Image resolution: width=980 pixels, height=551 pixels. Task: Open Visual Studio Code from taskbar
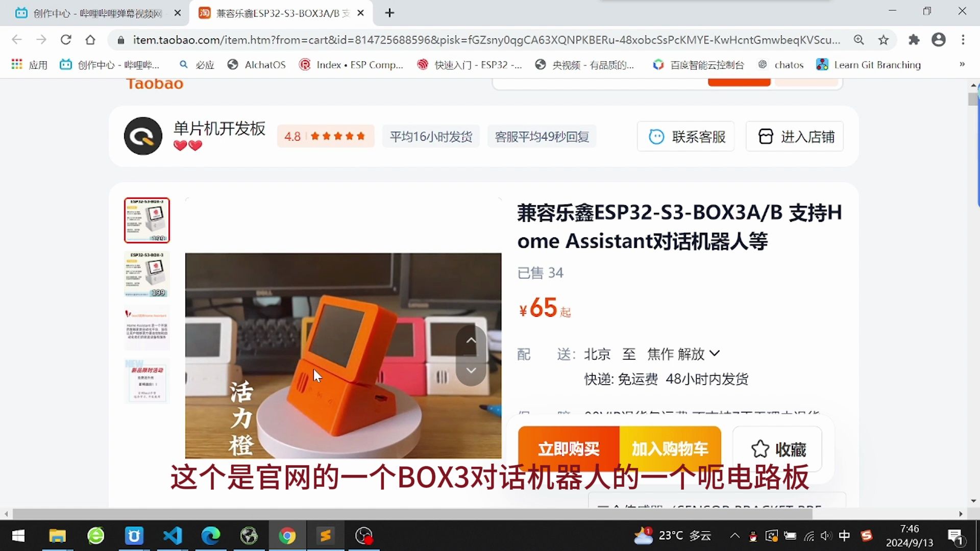(x=173, y=536)
